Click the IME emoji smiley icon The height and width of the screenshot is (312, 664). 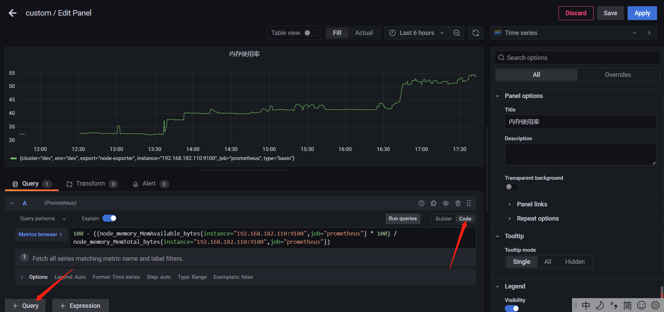click(641, 305)
